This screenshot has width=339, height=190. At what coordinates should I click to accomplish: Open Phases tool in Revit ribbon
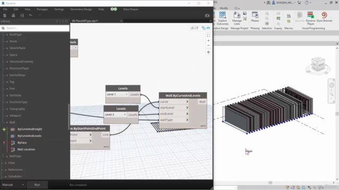(255, 17)
